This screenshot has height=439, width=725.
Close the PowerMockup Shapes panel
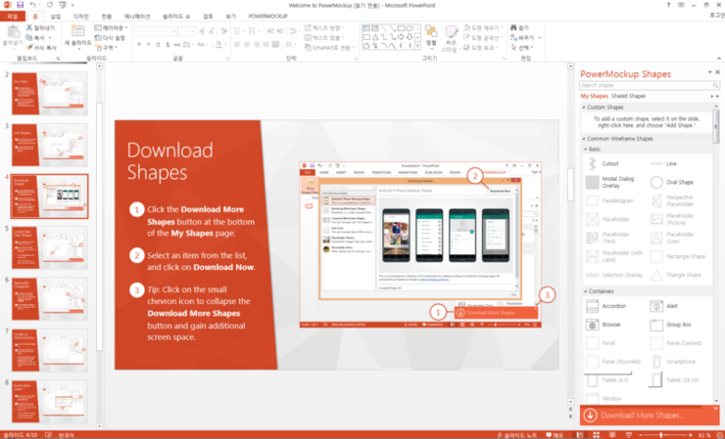click(x=717, y=72)
